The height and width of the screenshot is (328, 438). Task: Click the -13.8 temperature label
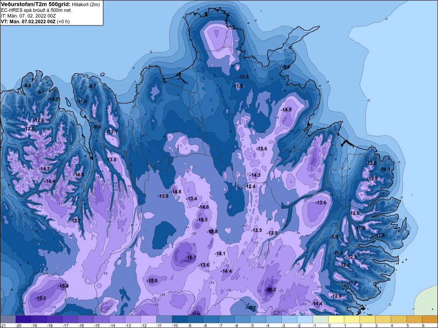click(x=163, y=196)
